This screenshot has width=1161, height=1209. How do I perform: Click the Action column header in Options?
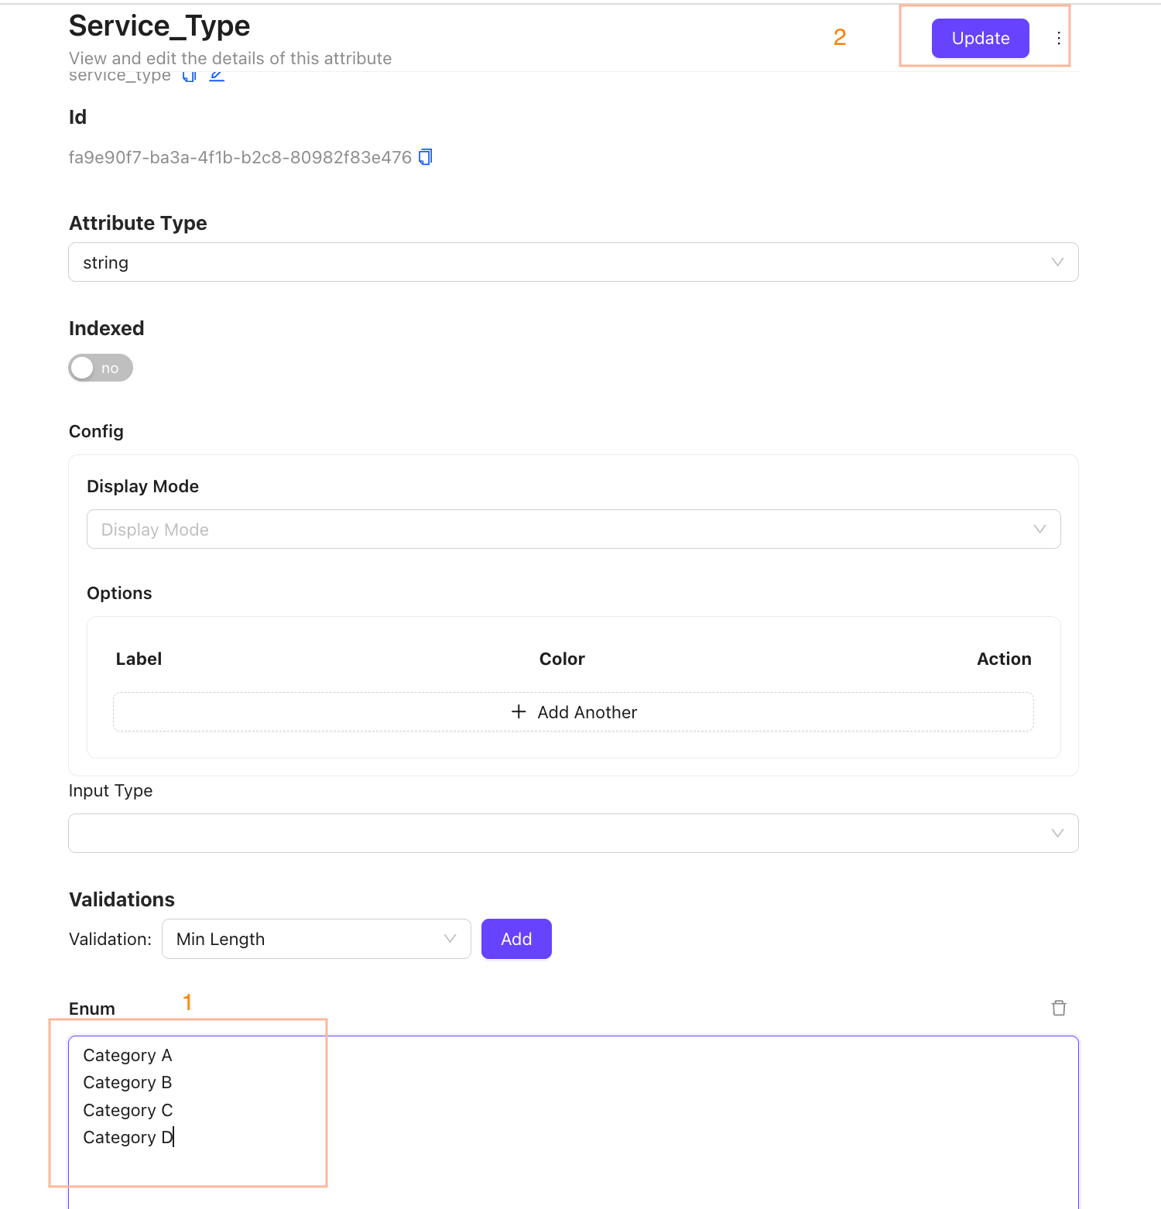[1004, 659]
